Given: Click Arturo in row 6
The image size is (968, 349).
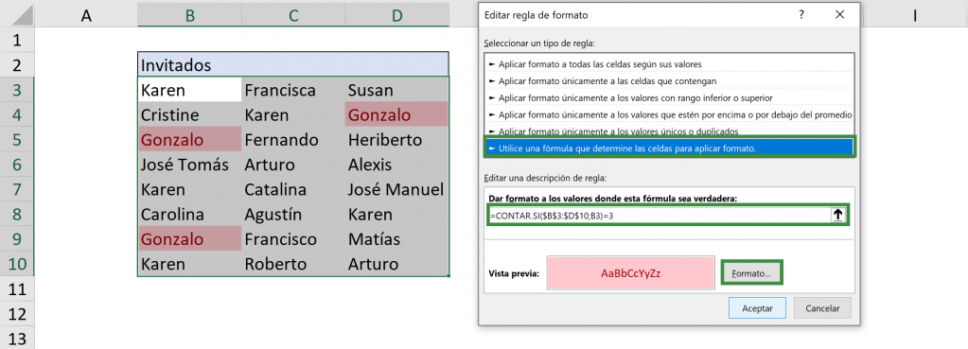Looking at the screenshot, I should (293, 165).
